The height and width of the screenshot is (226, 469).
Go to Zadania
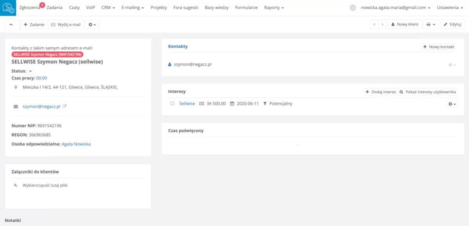point(54,8)
